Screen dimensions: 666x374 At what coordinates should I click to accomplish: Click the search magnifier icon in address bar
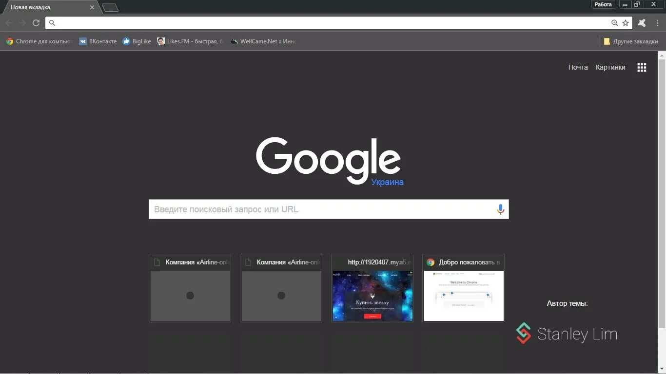click(52, 23)
